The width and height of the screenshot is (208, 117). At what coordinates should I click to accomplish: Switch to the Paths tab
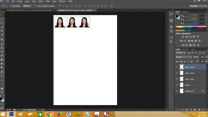193,49
